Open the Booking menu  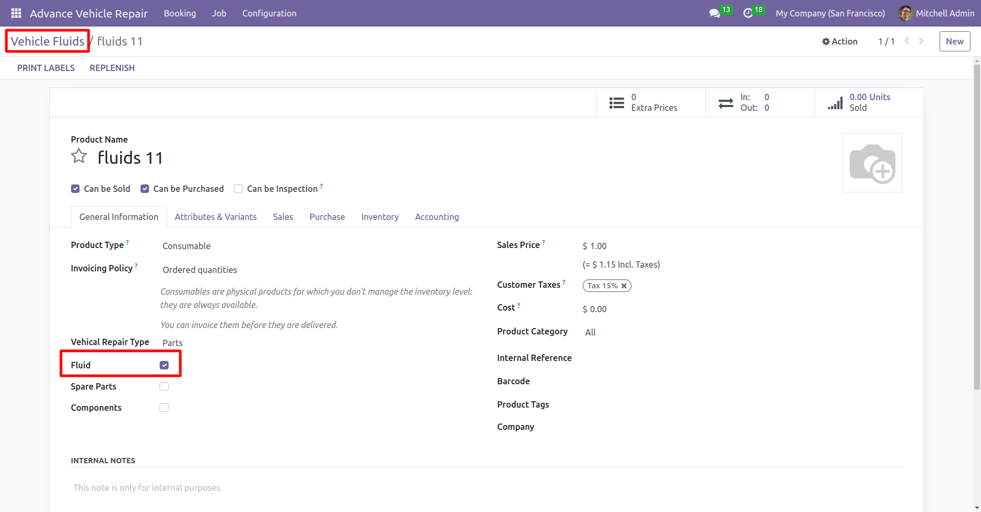(x=180, y=13)
